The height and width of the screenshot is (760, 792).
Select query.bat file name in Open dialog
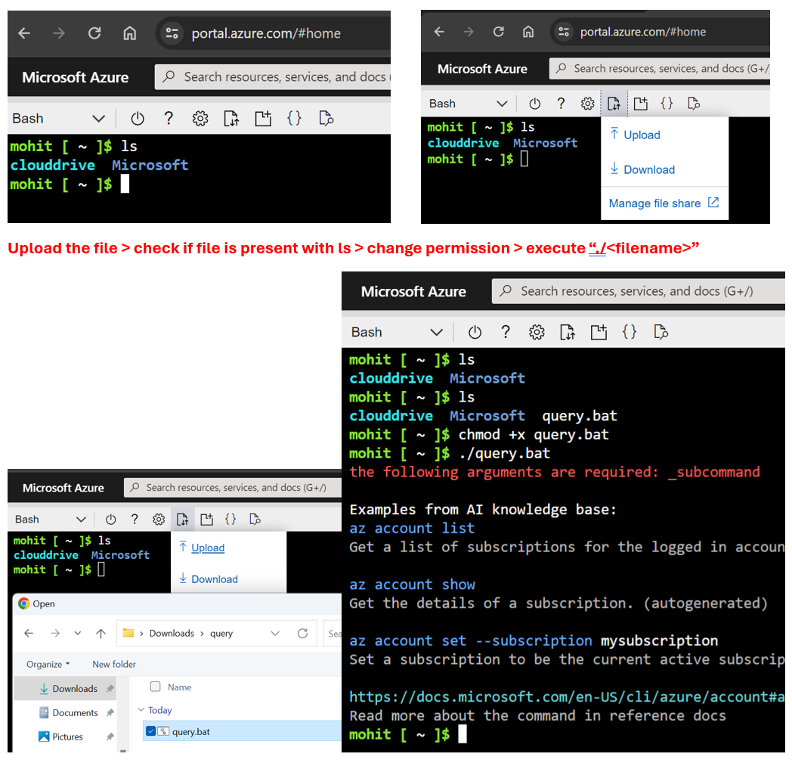click(191, 731)
